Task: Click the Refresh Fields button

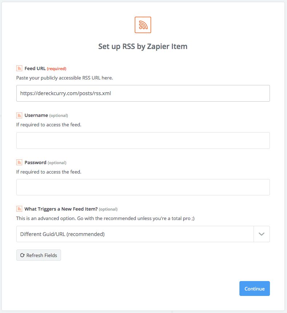Action: [39, 255]
